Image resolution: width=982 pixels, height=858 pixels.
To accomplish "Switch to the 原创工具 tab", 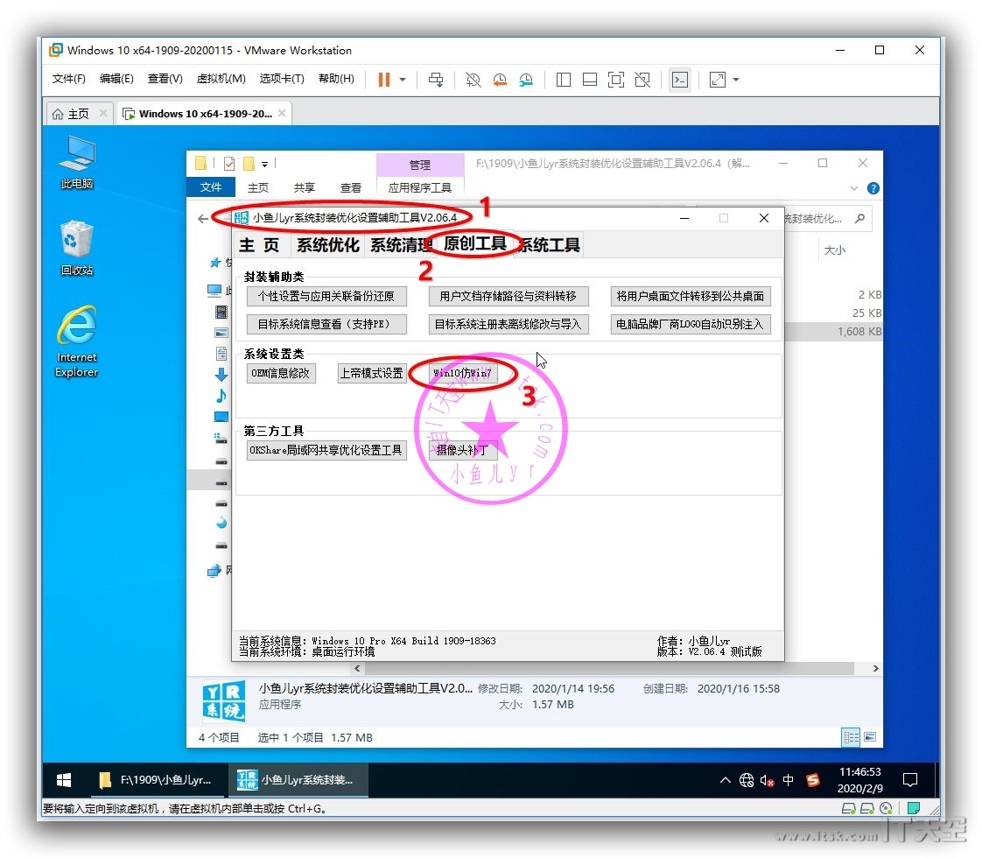I will [x=474, y=243].
